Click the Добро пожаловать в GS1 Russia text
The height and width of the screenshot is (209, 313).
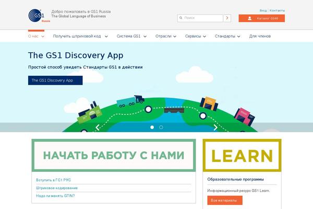tap(81, 11)
